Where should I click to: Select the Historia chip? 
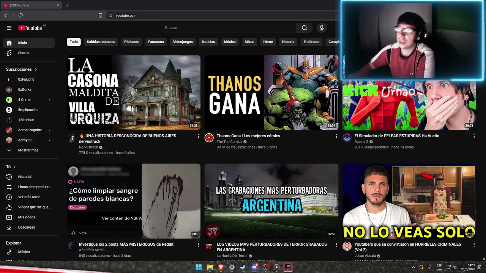pos(288,42)
